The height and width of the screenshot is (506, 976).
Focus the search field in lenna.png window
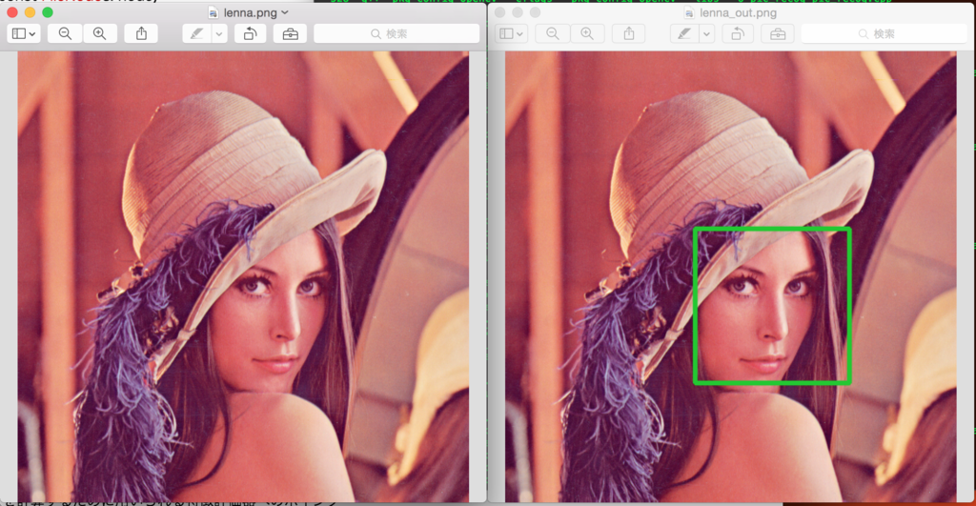[396, 33]
